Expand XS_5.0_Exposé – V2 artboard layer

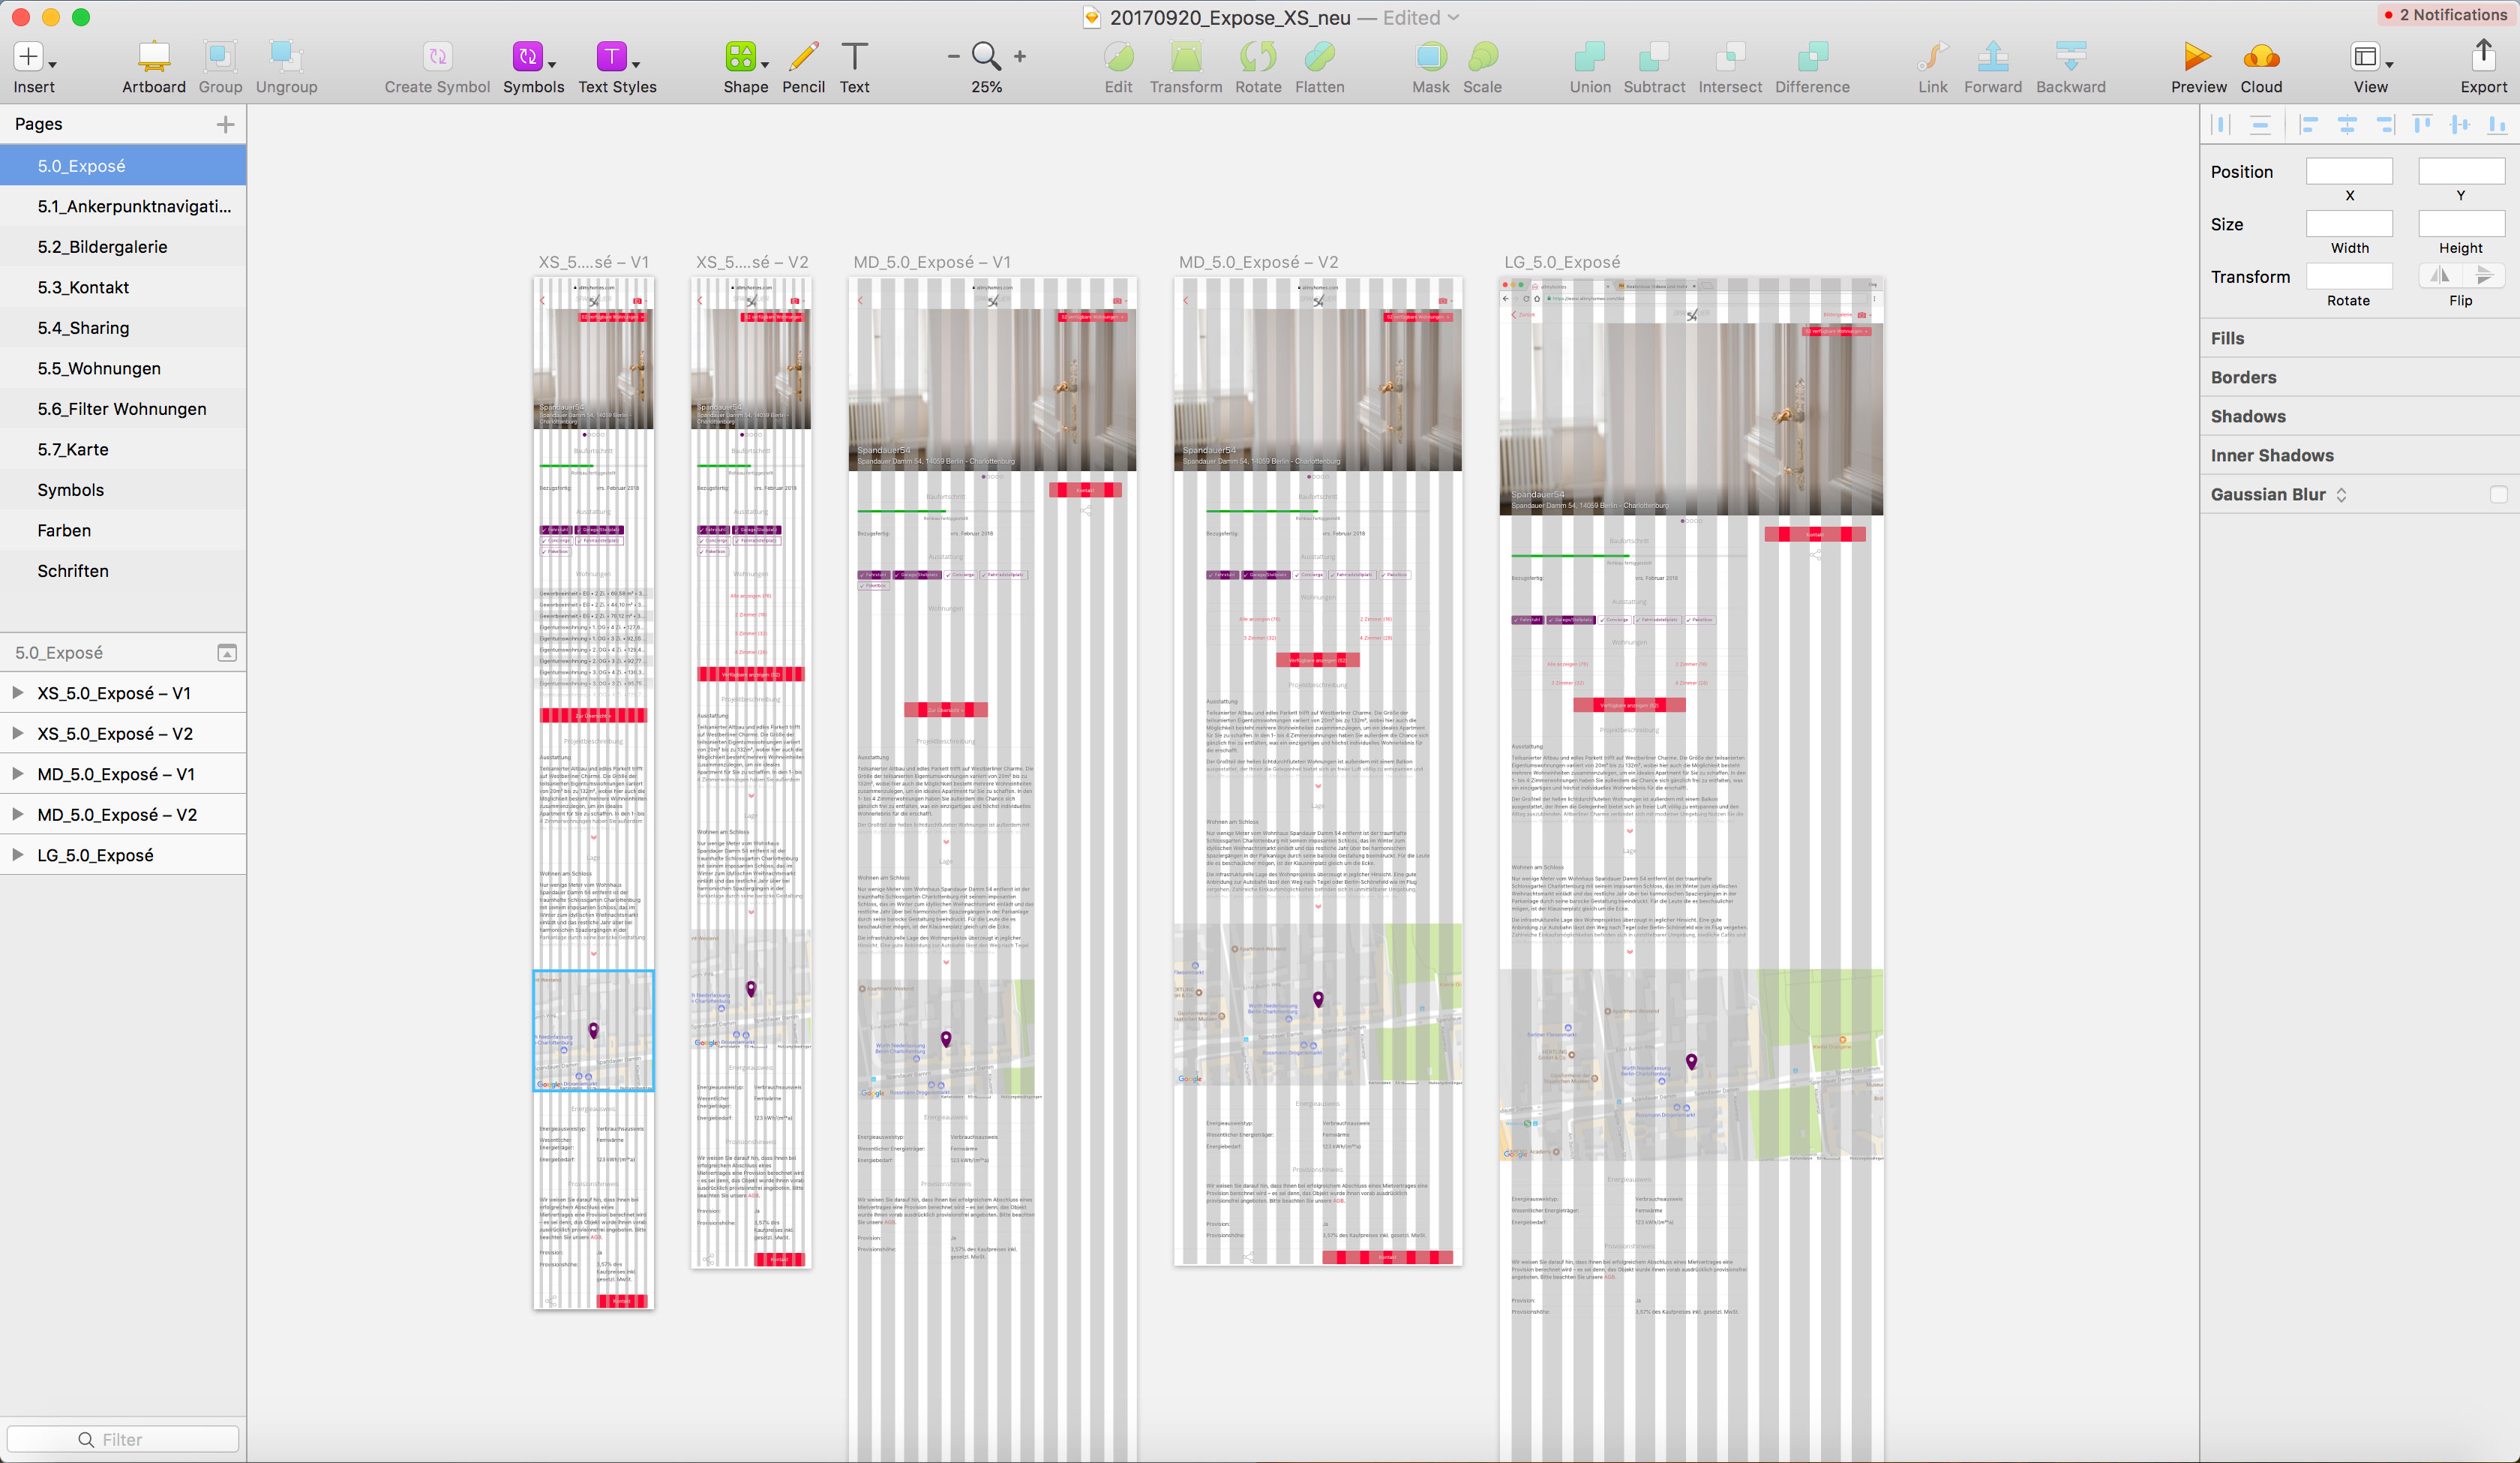[17, 734]
